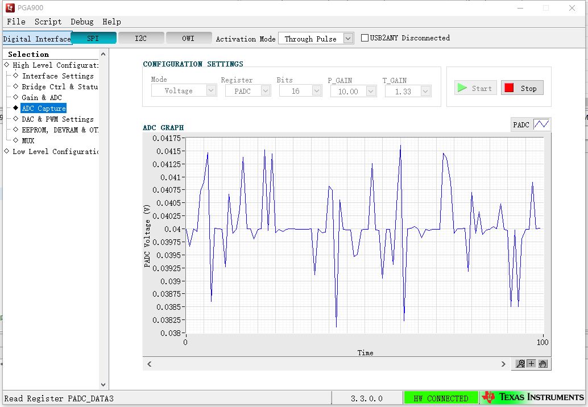Select ADC Capture tree item
The width and height of the screenshot is (588, 407).
(43, 109)
